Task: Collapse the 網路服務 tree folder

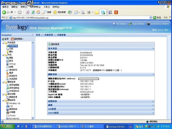Action: [3, 101]
